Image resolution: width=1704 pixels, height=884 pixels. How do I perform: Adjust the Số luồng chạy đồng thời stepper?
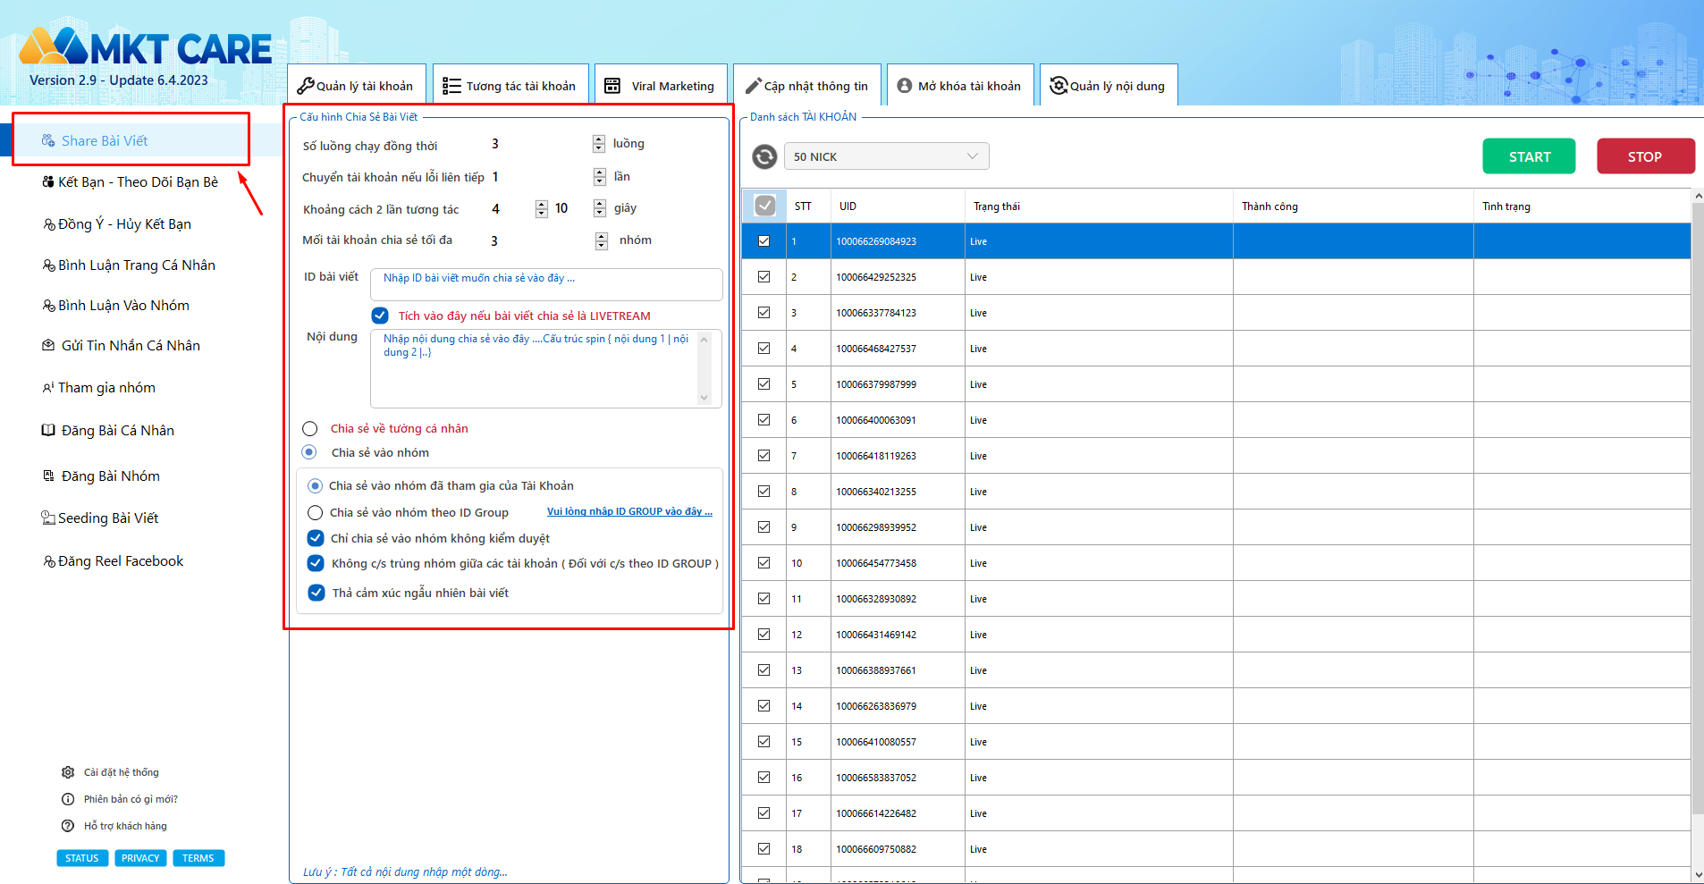coord(598,144)
